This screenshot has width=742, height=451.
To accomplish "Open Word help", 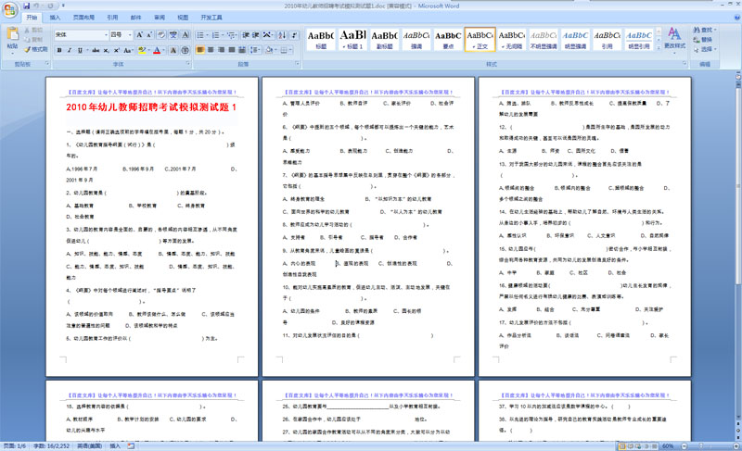I will click(x=736, y=18).
